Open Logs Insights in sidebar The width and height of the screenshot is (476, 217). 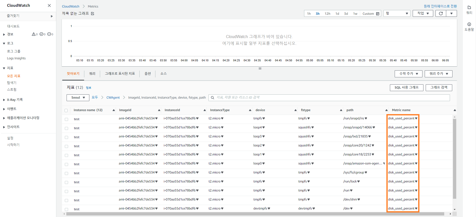pyautogui.click(x=16, y=58)
